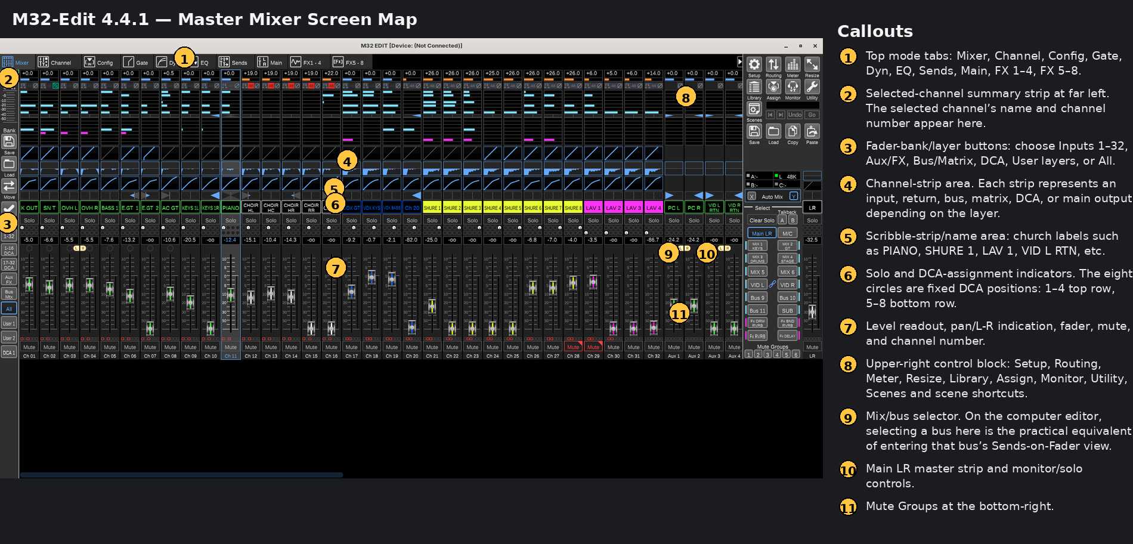Open the Setup gear icon
The width and height of the screenshot is (1133, 544).
(x=754, y=64)
